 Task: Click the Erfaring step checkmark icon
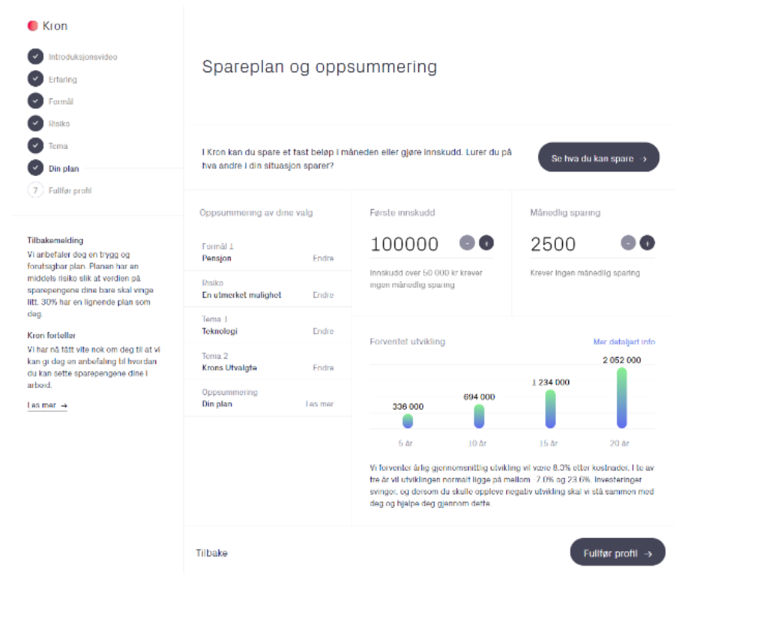[x=35, y=79]
